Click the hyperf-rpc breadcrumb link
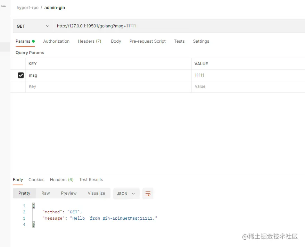Image resolution: width=305 pixels, height=247 pixels. pyautogui.click(x=27, y=8)
